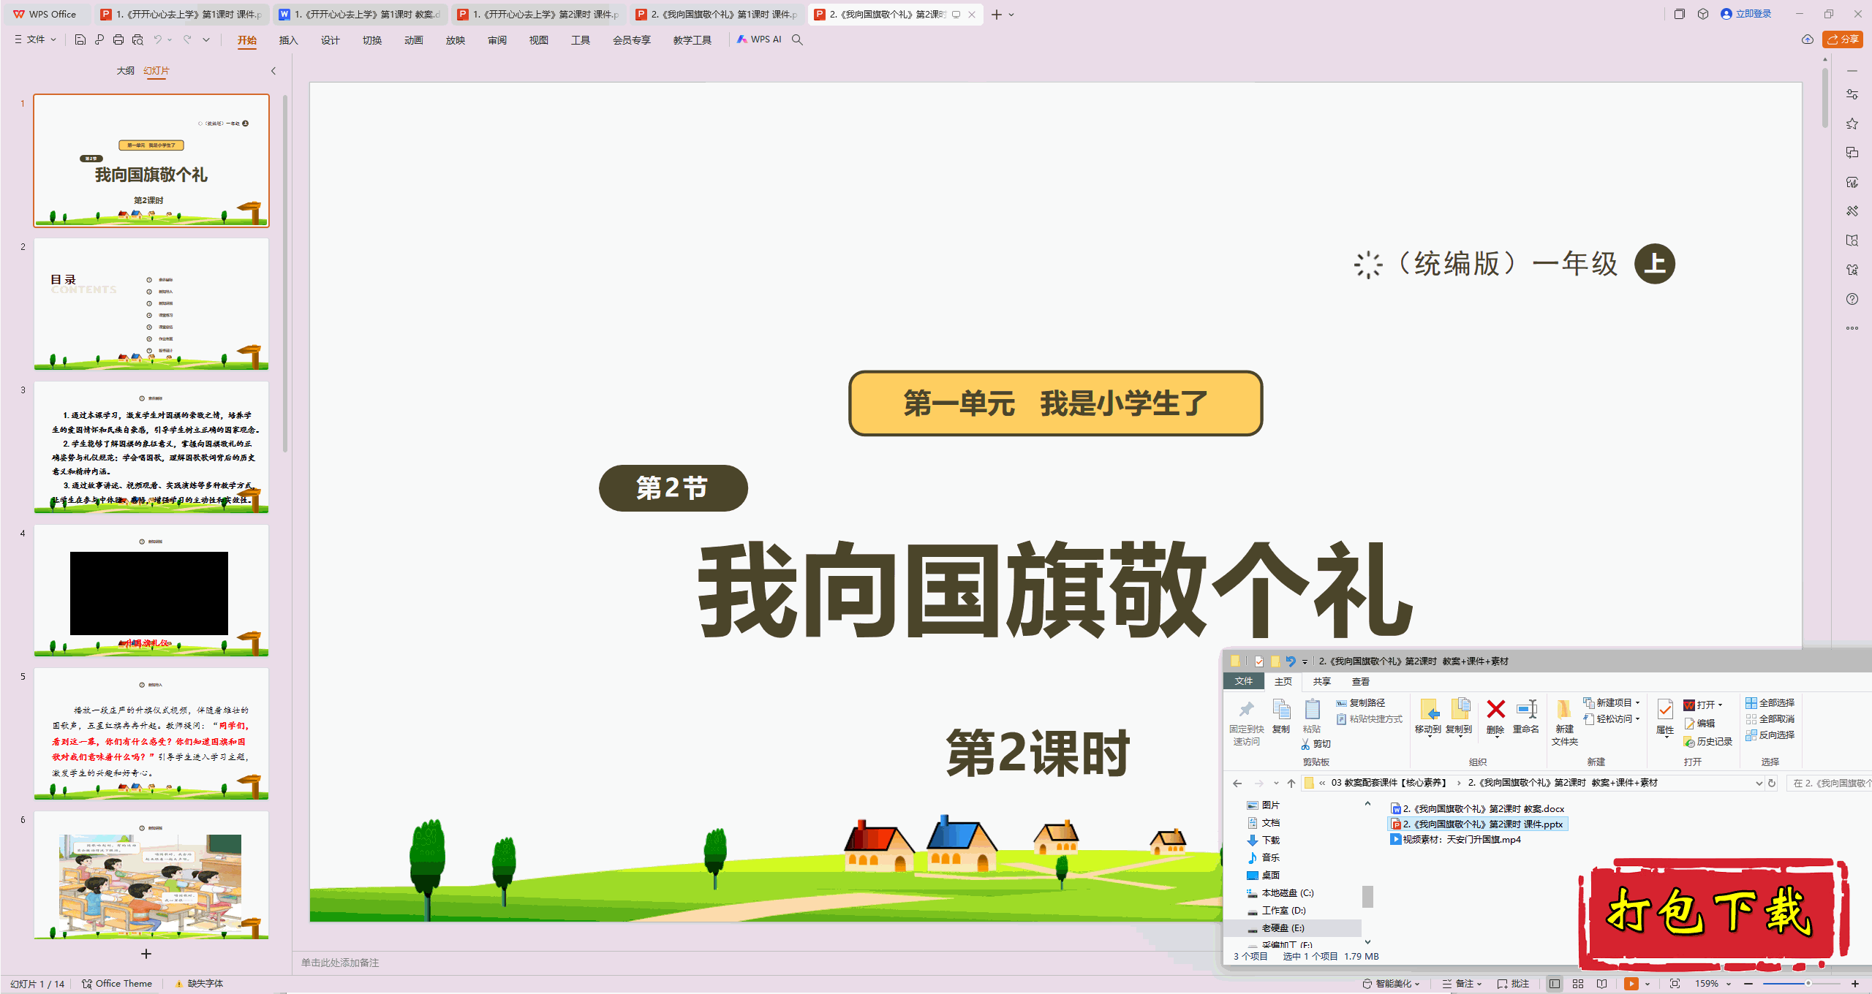The image size is (1872, 994).
Task: Open the 动画 ribbon tab
Action: [x=413, y=40]
